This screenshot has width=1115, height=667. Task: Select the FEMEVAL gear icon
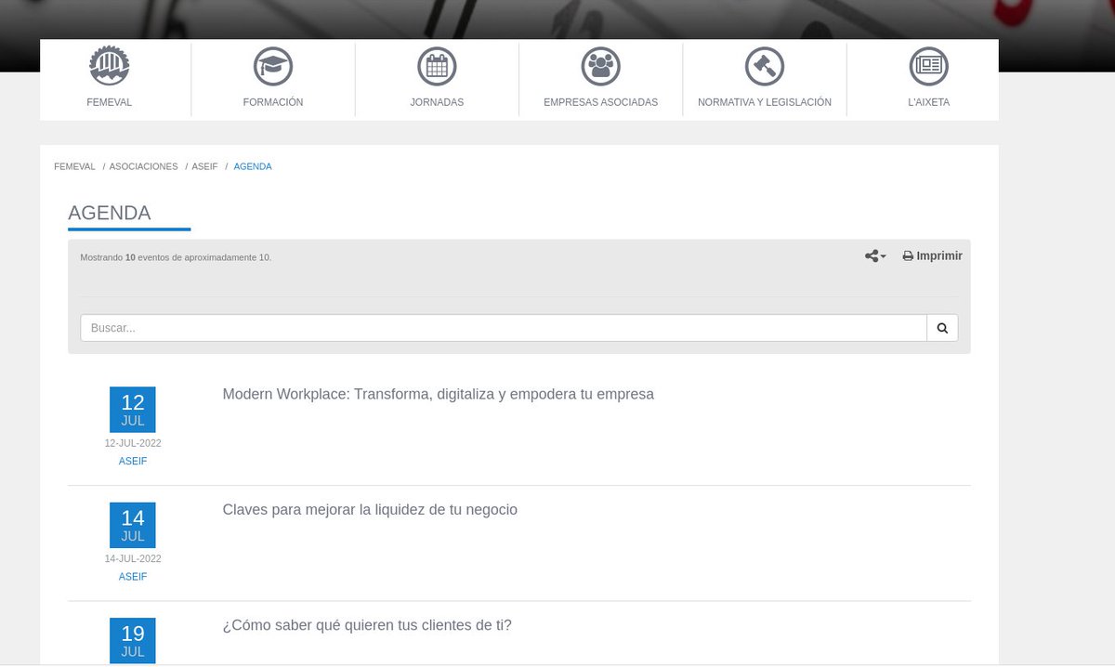tap(109, 66)
